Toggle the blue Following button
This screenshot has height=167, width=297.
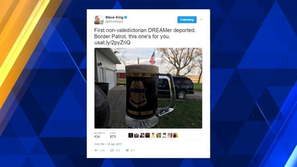coord(187,20)
